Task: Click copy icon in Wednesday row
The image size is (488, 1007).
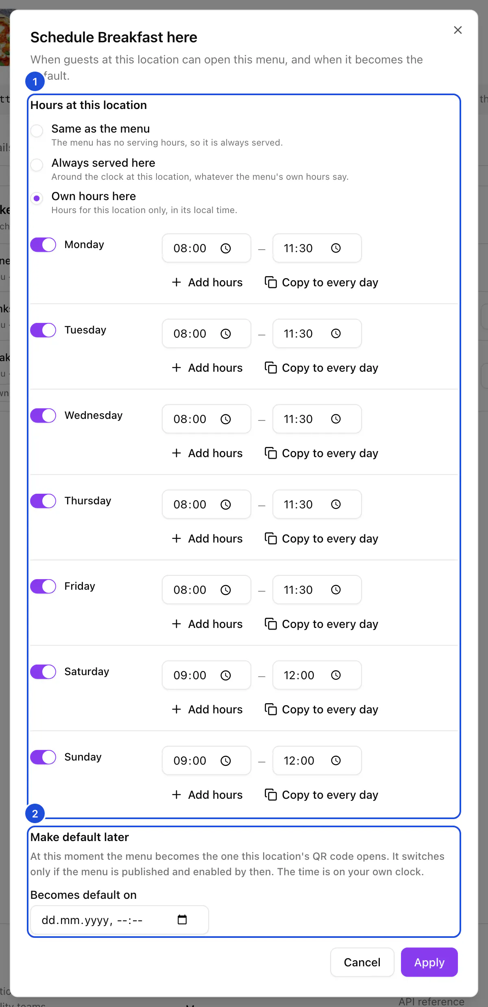Action: (x=271, y=453)
